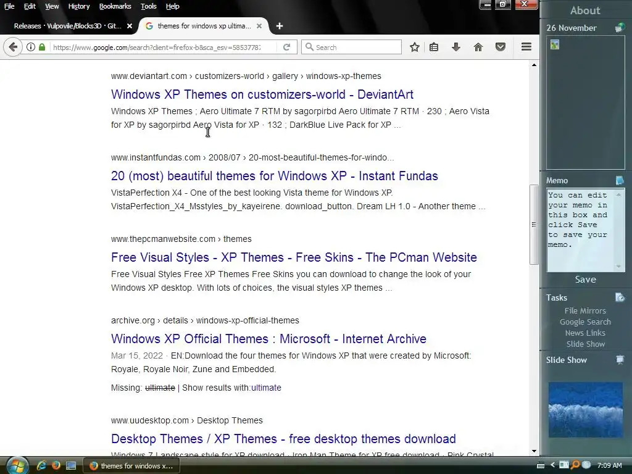
Task: Close the Blocks3D Releases tab
Action: pos(130,26)
